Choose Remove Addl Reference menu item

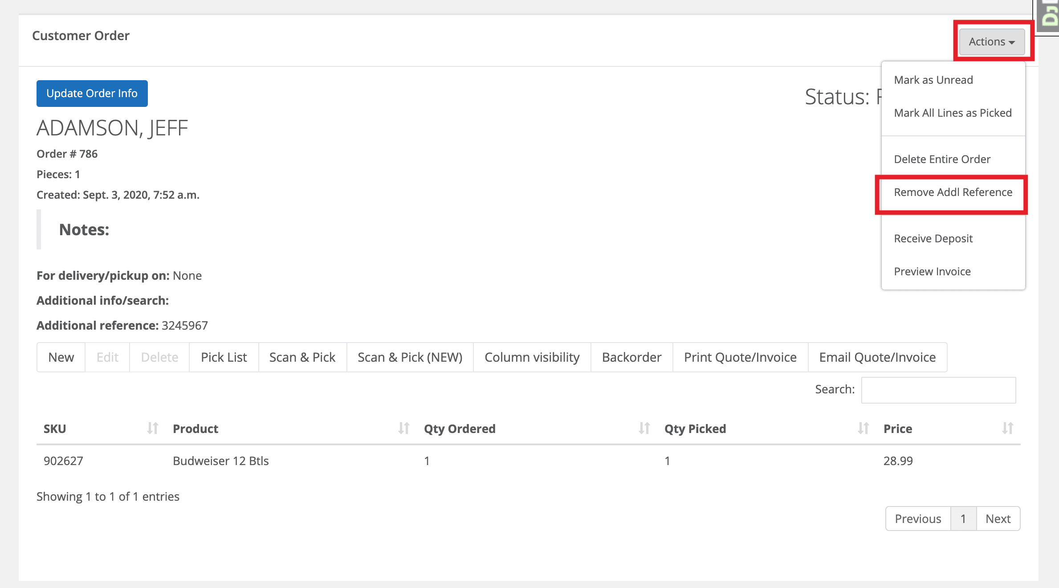click(x=953, y=192)
